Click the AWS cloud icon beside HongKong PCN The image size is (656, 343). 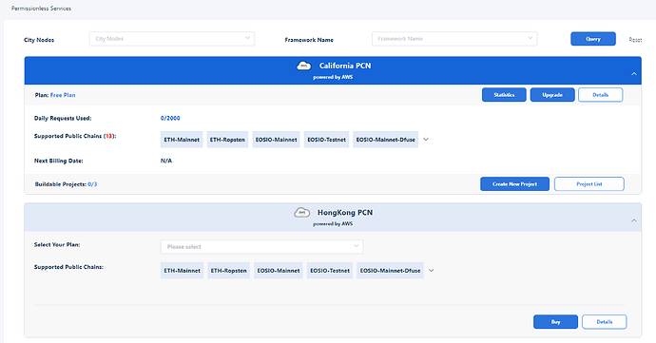(x=301, y=213)
